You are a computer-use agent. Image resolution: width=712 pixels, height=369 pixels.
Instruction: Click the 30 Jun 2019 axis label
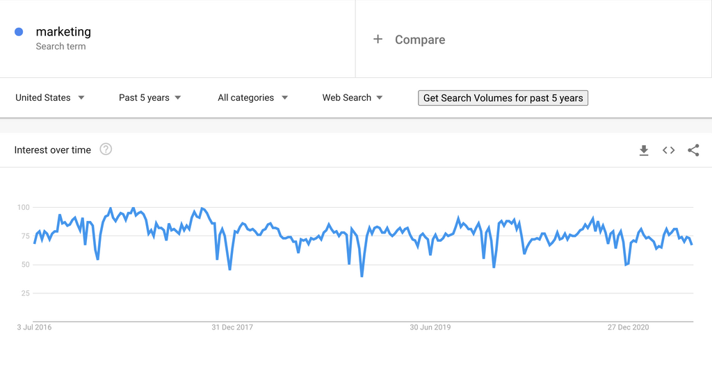tap(430, 327)
